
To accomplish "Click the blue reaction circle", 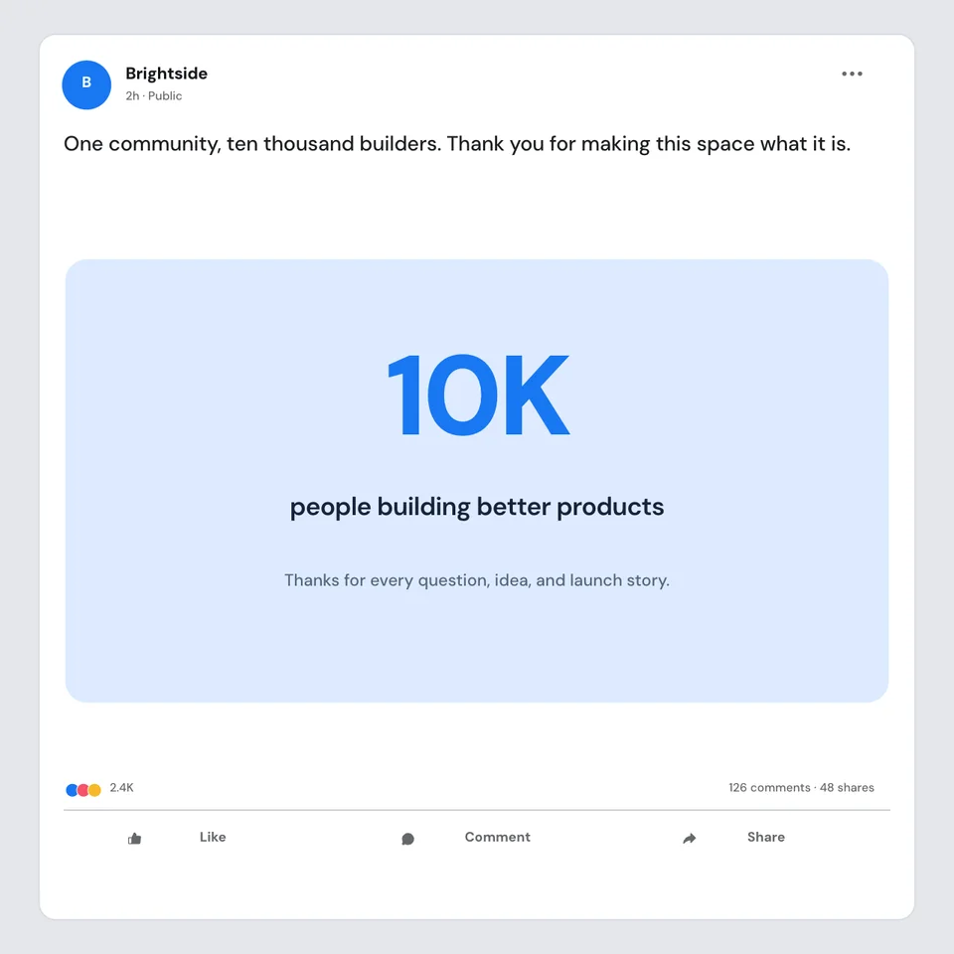I will pos(72,790).
